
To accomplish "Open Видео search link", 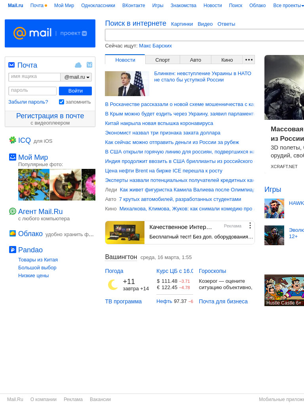I will [205, 24].
